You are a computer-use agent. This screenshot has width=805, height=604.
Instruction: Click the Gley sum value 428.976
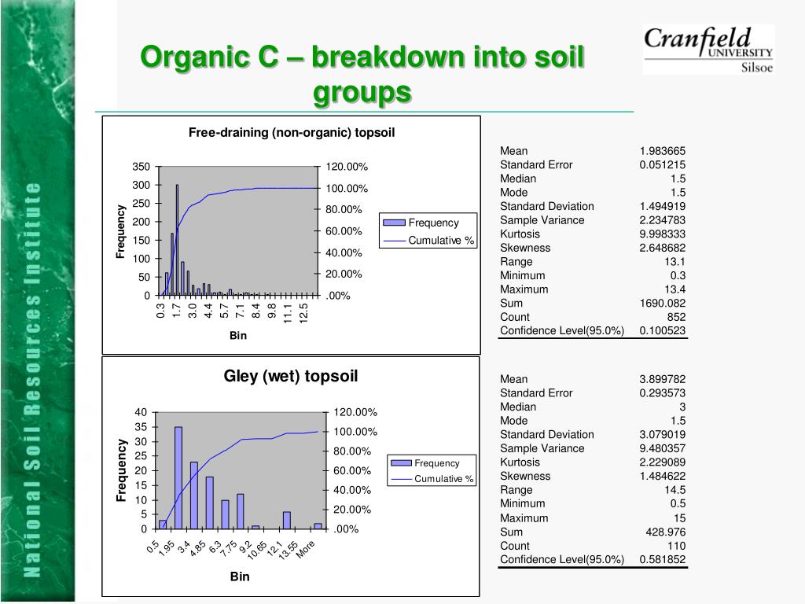pyautogui.click(x=665, y=532)
